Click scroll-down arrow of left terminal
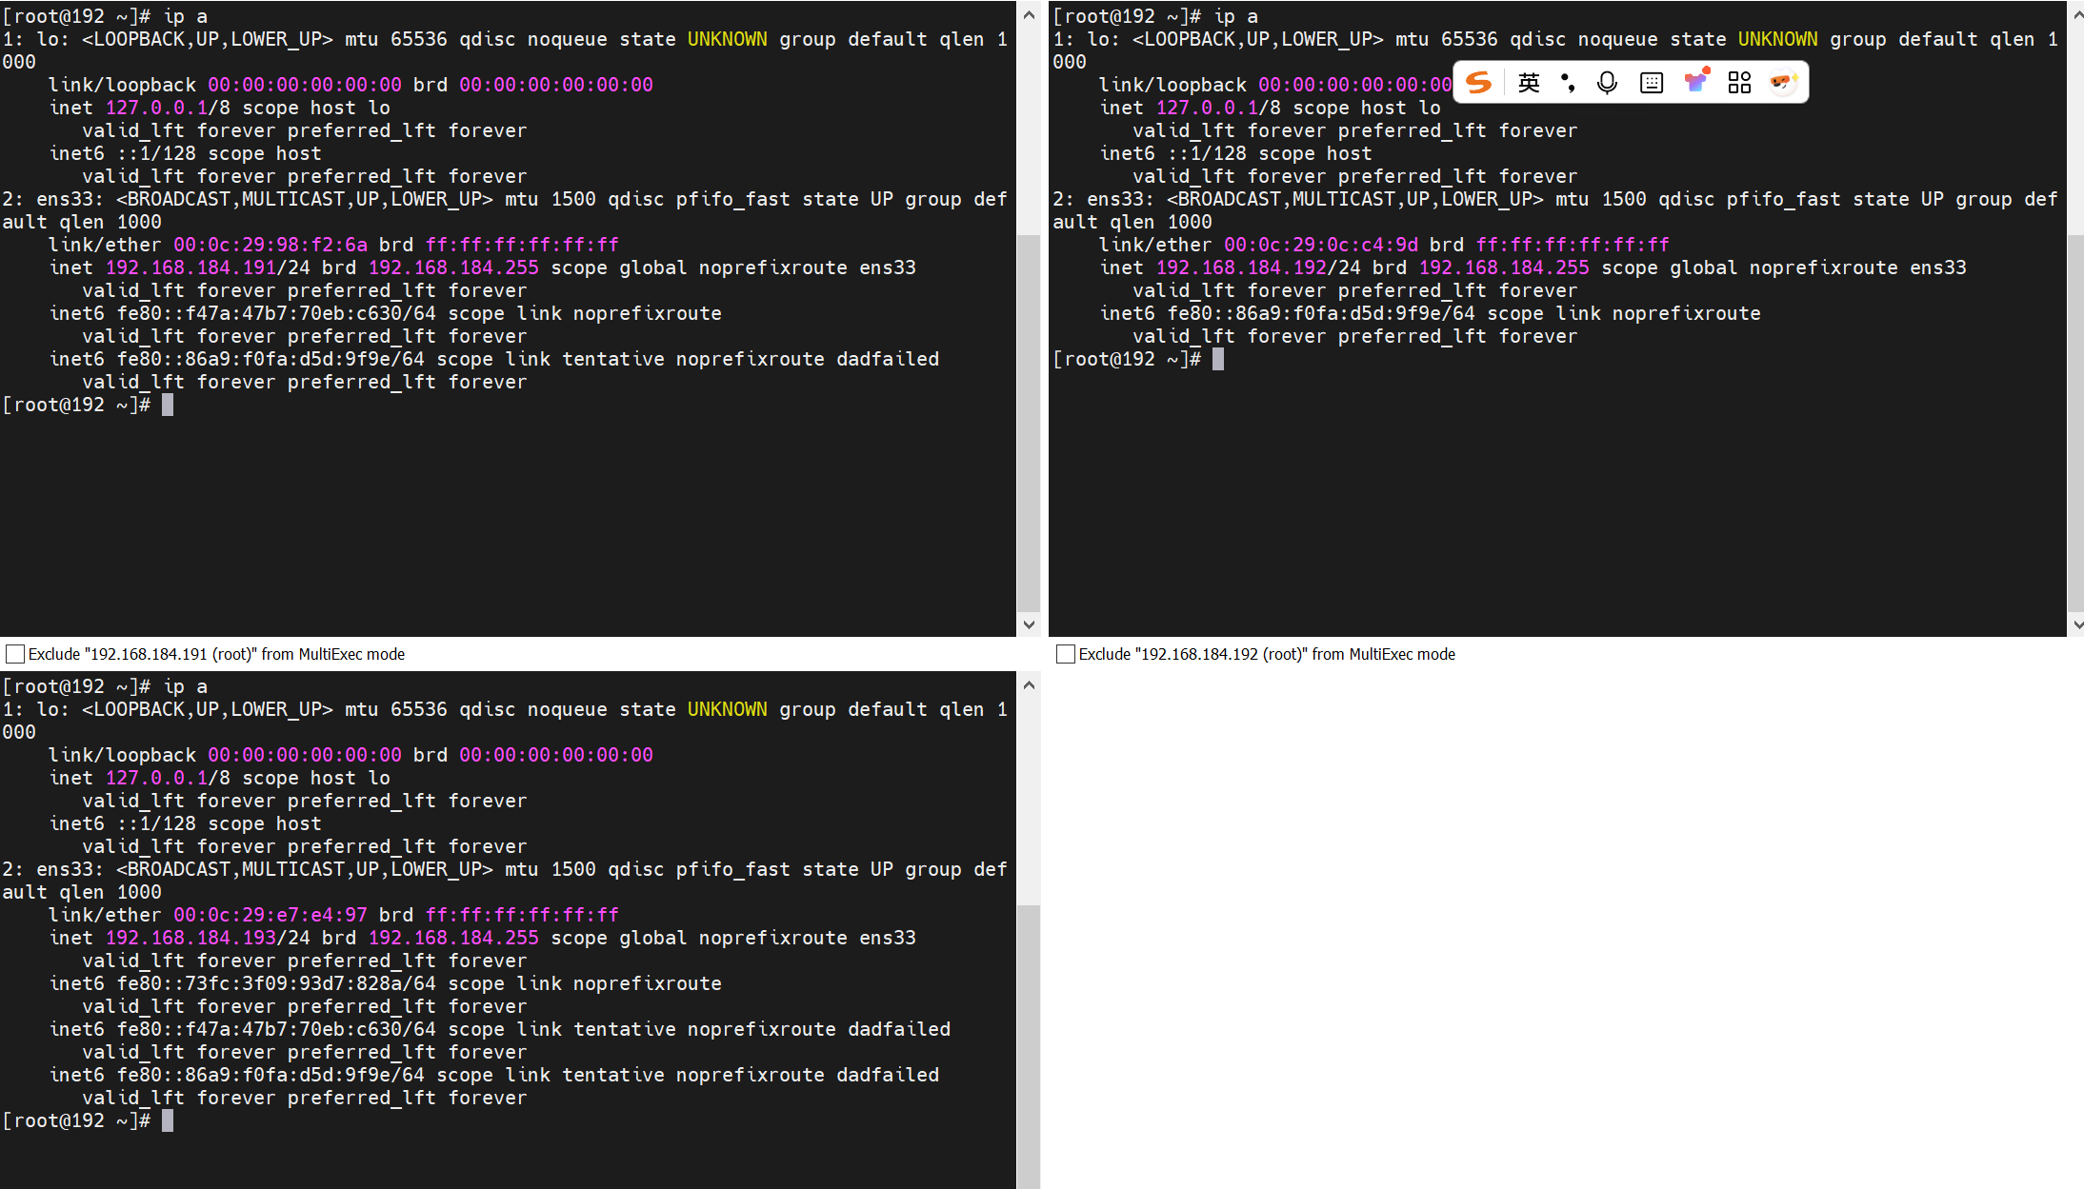This screenshot has height=1189, width=2084. tap(1029, 624)
